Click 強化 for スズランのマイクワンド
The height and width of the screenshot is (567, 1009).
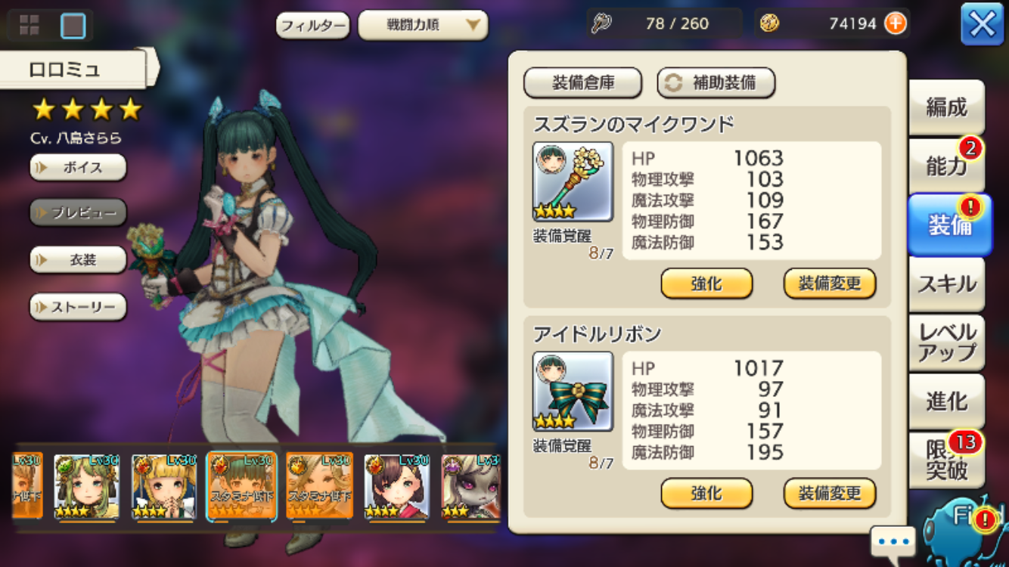(x=706, y=283)
